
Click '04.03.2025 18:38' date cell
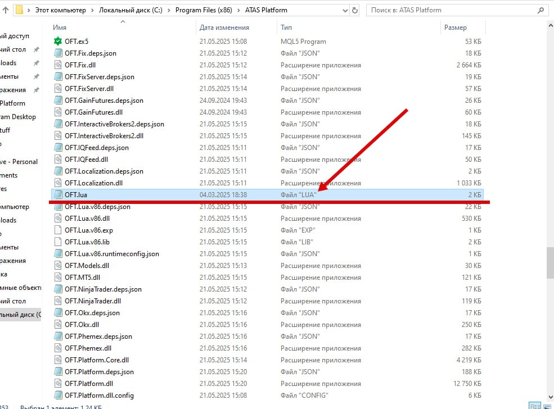point(223,195)
